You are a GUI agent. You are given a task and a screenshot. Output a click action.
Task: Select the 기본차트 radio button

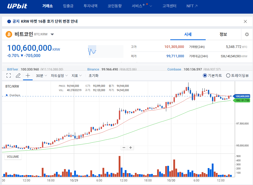[x=205, y=75]
